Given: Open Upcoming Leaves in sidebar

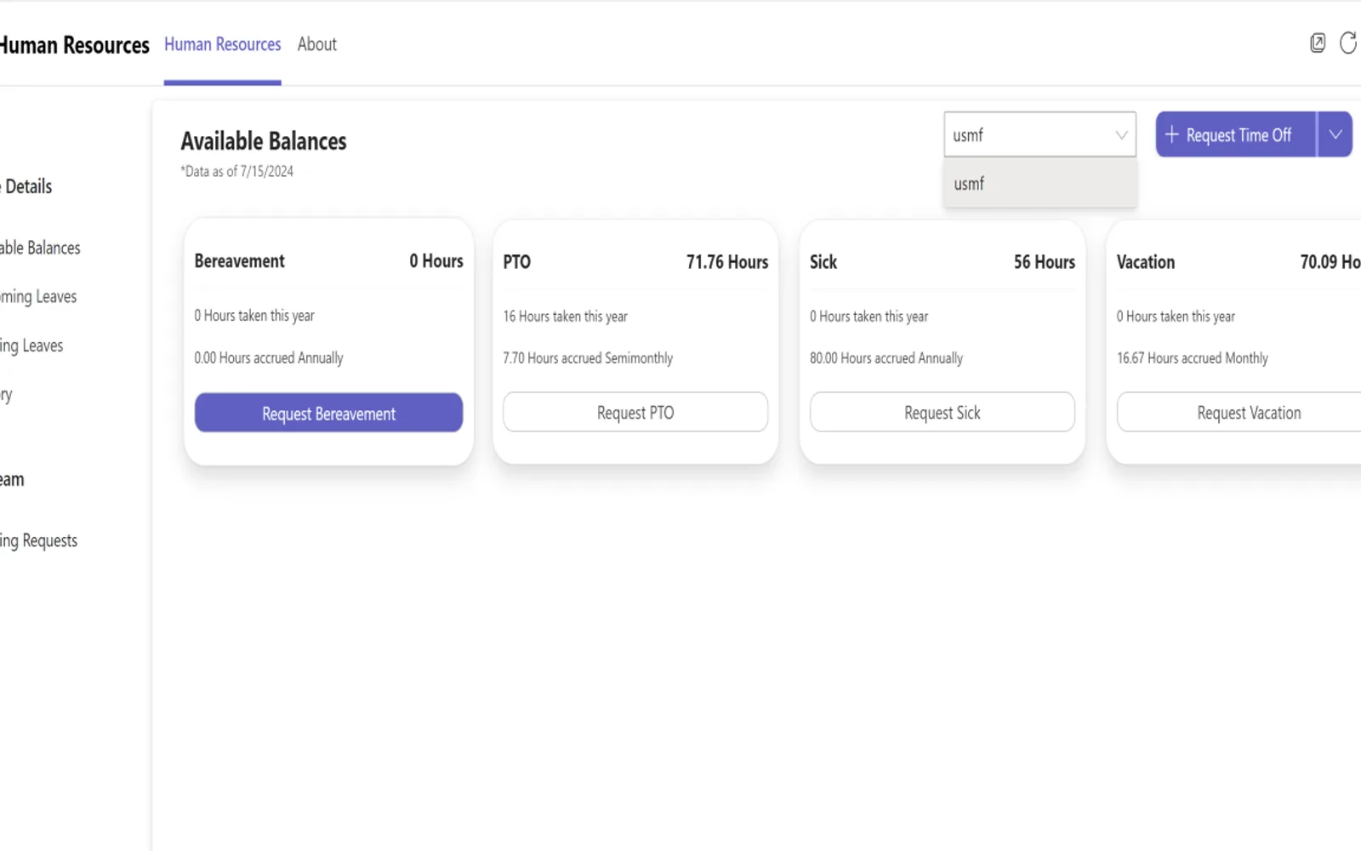Looking at the screenshot, I should click(38, 297).
